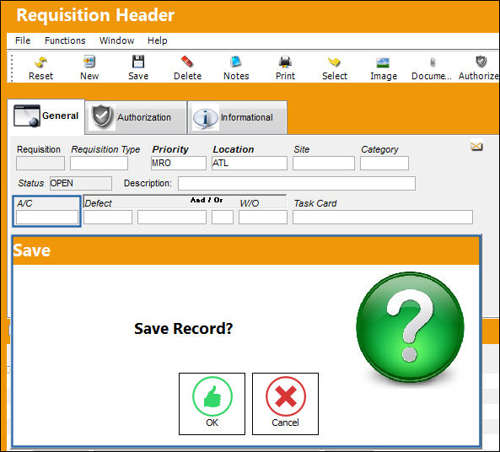Click the Category input field
500x452 pixels.
pos(384,163)
